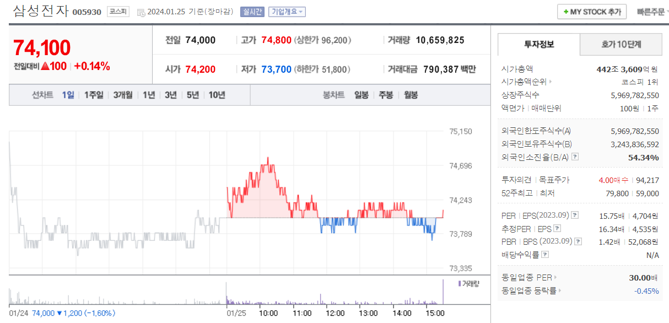This screenshot has width=669, height=323.
Task: Click the 봉차트 label
Action: click(x=334, y=95)
